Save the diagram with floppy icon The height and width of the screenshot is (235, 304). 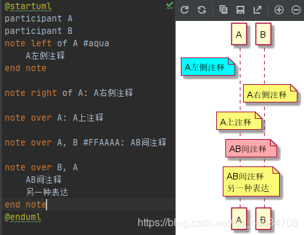tap(240, 10)
